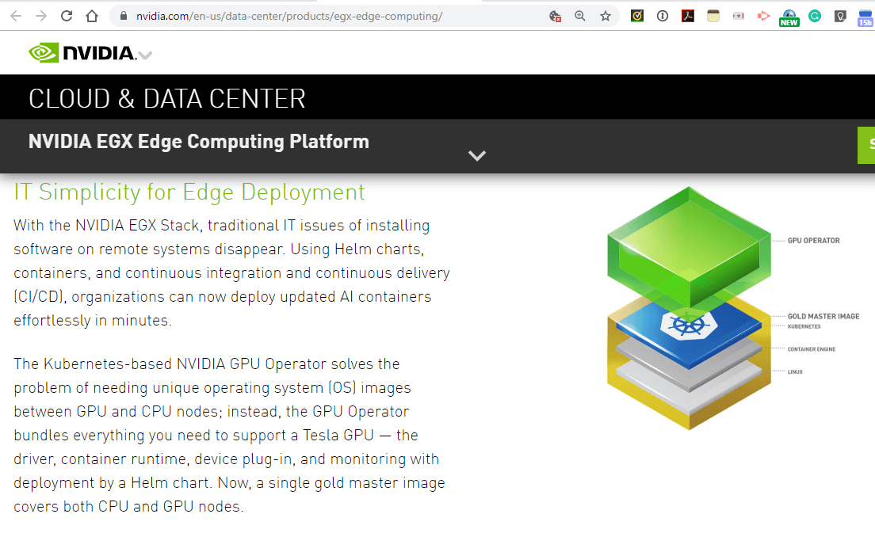Toggle the bookmark star for this page
This screenshot has height=552, width=875.
tap(606, 16)
